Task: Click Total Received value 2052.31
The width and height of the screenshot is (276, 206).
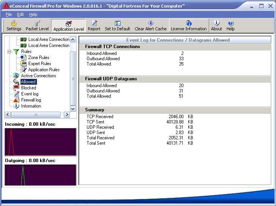Action: click(176, 138)
